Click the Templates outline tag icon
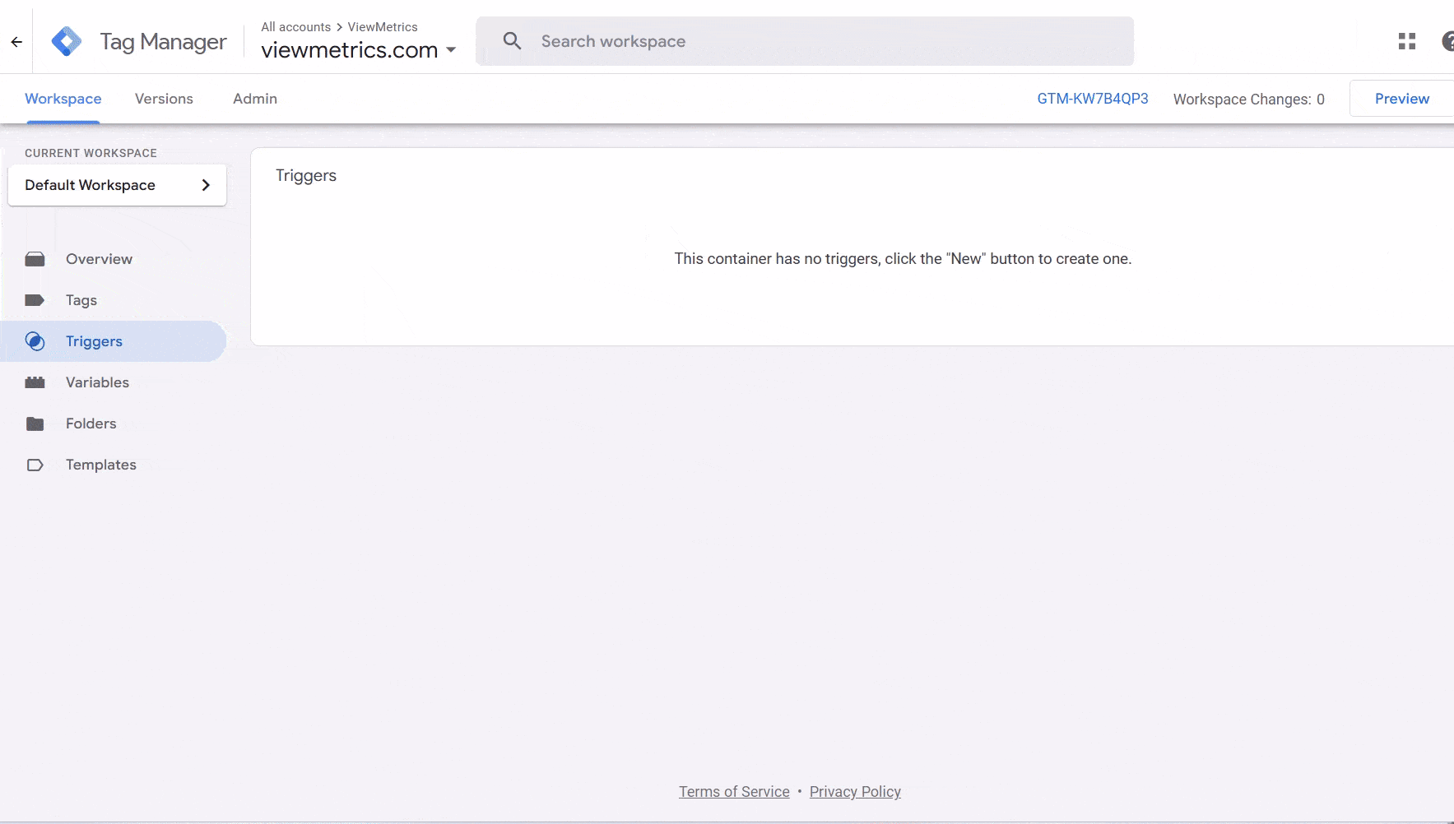The width and height of the screenshot is (1454, 824). (x=35, y=465)
